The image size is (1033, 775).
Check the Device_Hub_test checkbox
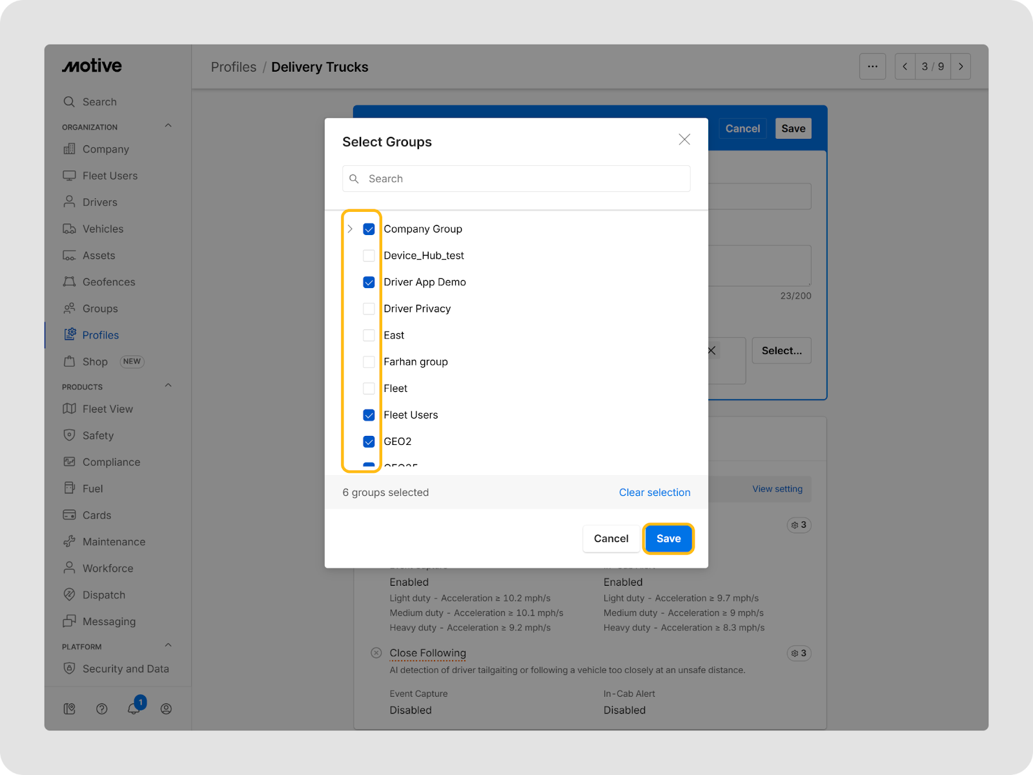tap(369, 256)
